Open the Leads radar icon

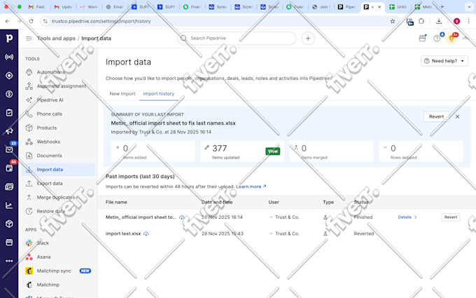(x=9, y=57)
